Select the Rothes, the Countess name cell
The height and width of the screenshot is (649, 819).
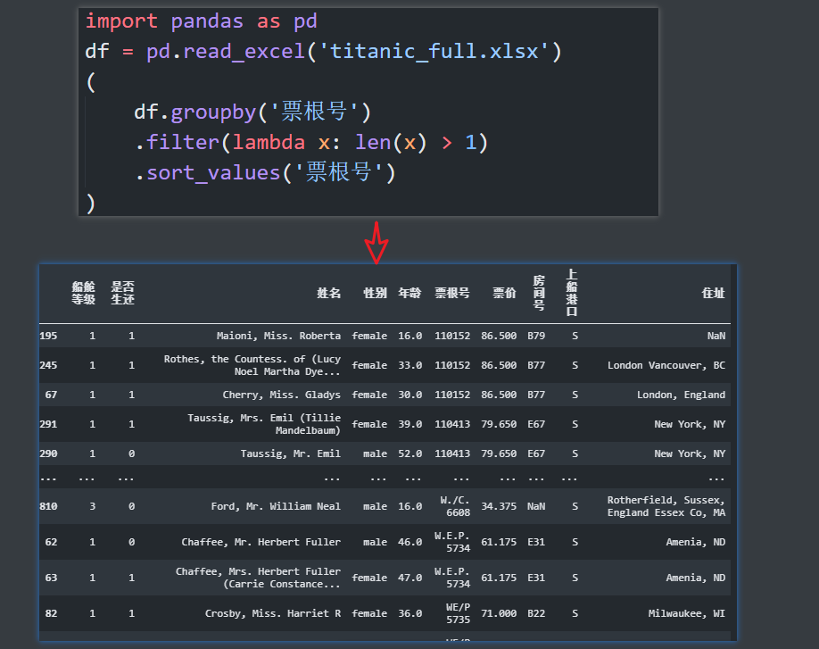pos(252,365)
